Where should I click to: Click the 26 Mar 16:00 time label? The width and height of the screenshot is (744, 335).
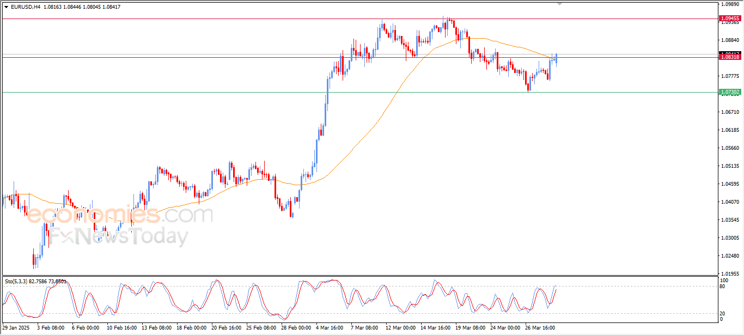coord(541,328)
